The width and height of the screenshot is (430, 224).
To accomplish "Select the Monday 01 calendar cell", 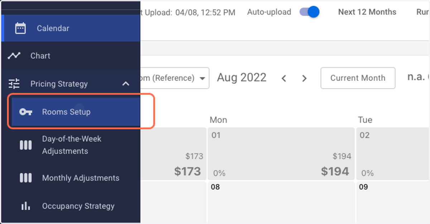I will [281, 154].
